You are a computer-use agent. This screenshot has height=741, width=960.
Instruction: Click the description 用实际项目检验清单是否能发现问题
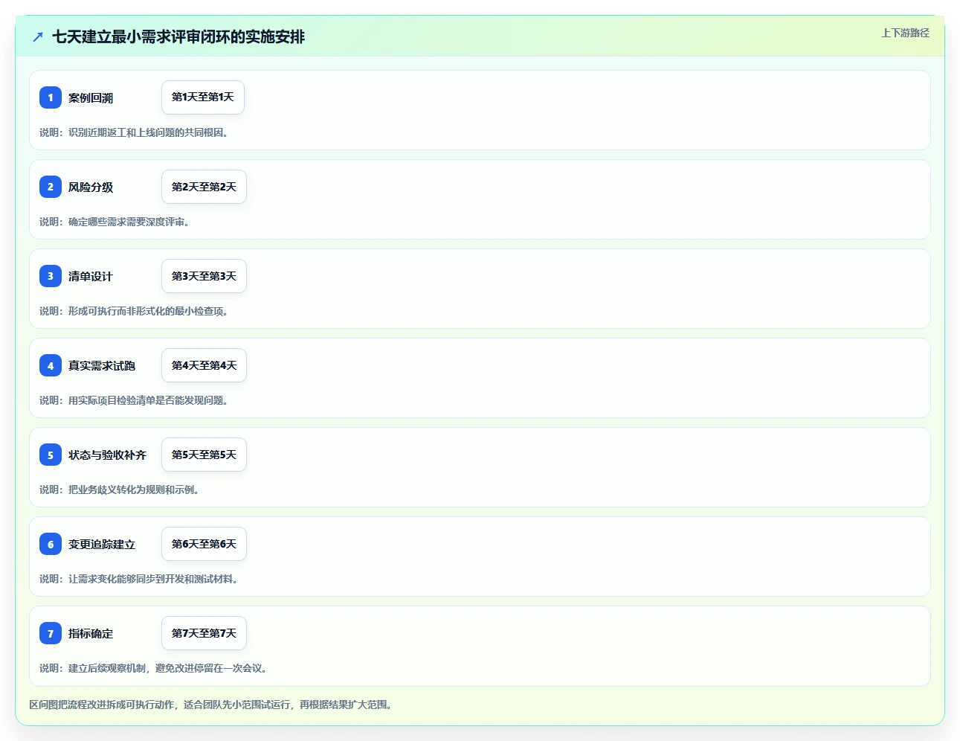click(148, 400)
